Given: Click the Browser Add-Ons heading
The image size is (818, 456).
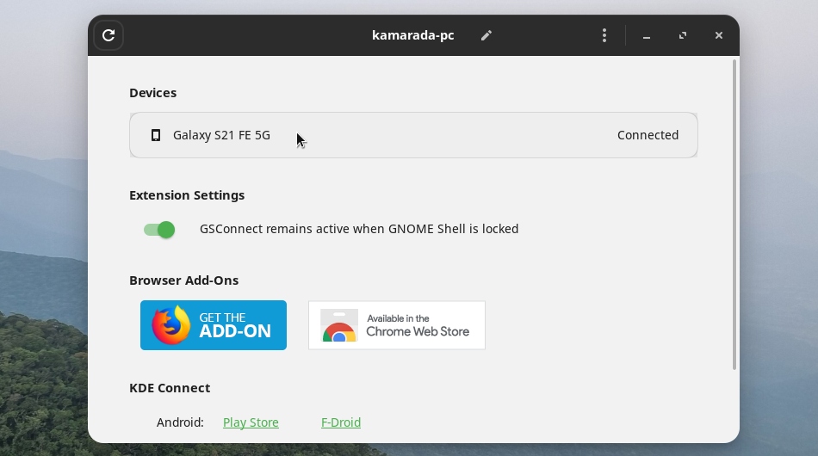Looking at the screenshot, I should tap(183, 280).
